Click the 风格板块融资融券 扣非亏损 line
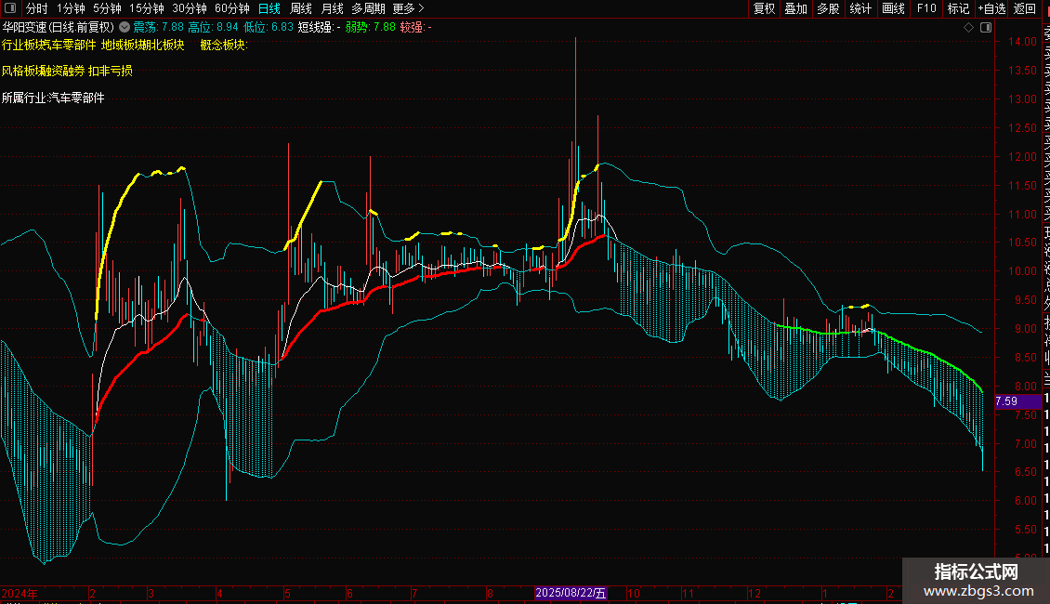 [x=67, y=71]
